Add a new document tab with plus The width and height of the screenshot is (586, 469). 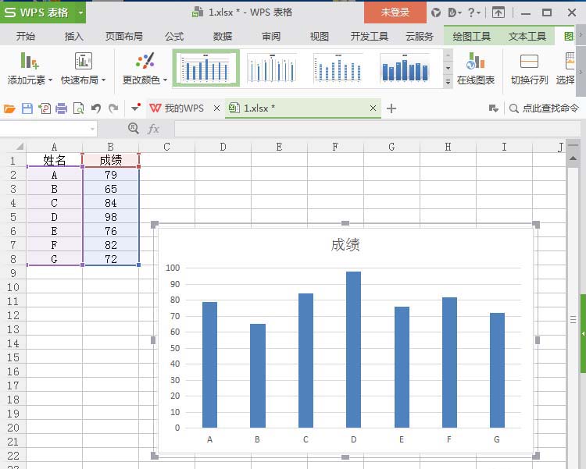coord(391,108)
